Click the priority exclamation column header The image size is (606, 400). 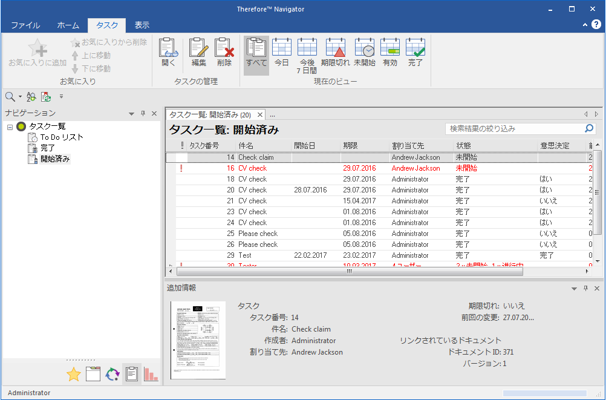point(182,146)
